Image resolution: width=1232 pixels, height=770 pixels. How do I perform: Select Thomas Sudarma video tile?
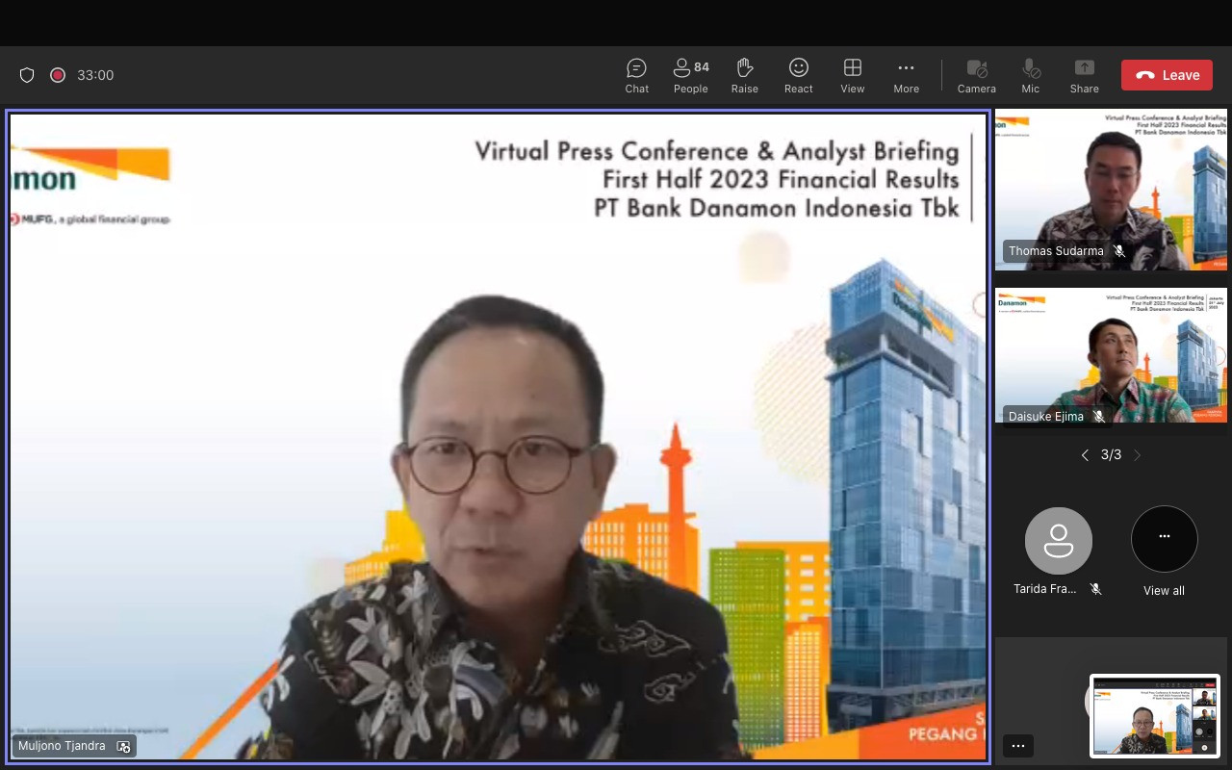pyautogui.click(x=1111, y=189)
